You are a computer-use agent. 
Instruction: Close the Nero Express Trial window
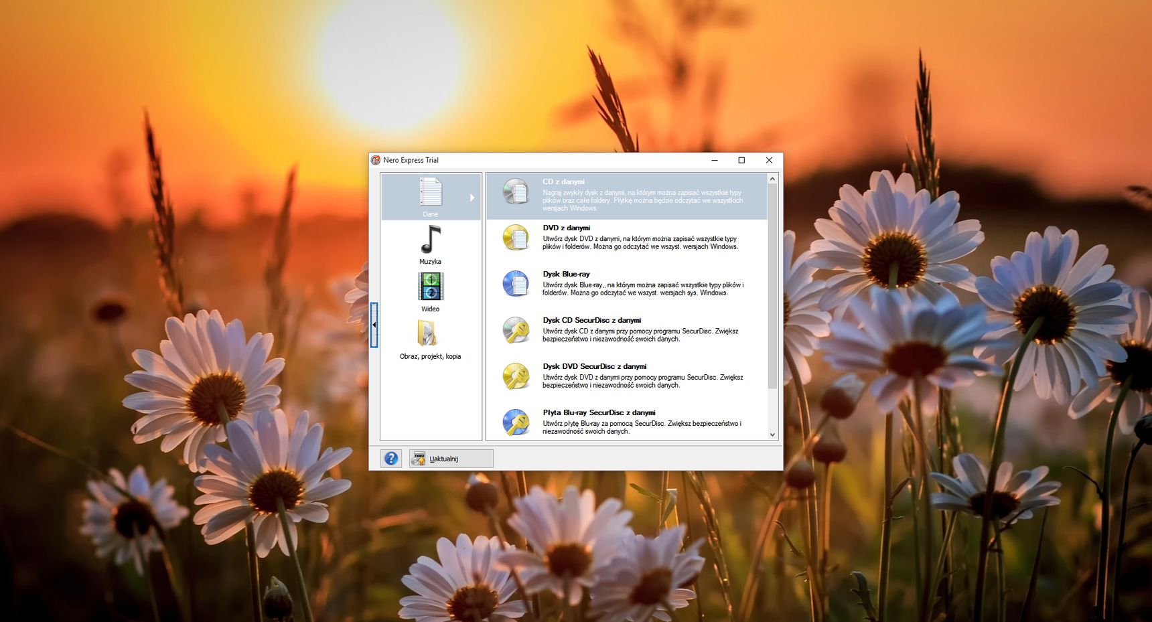coord(769,160)
